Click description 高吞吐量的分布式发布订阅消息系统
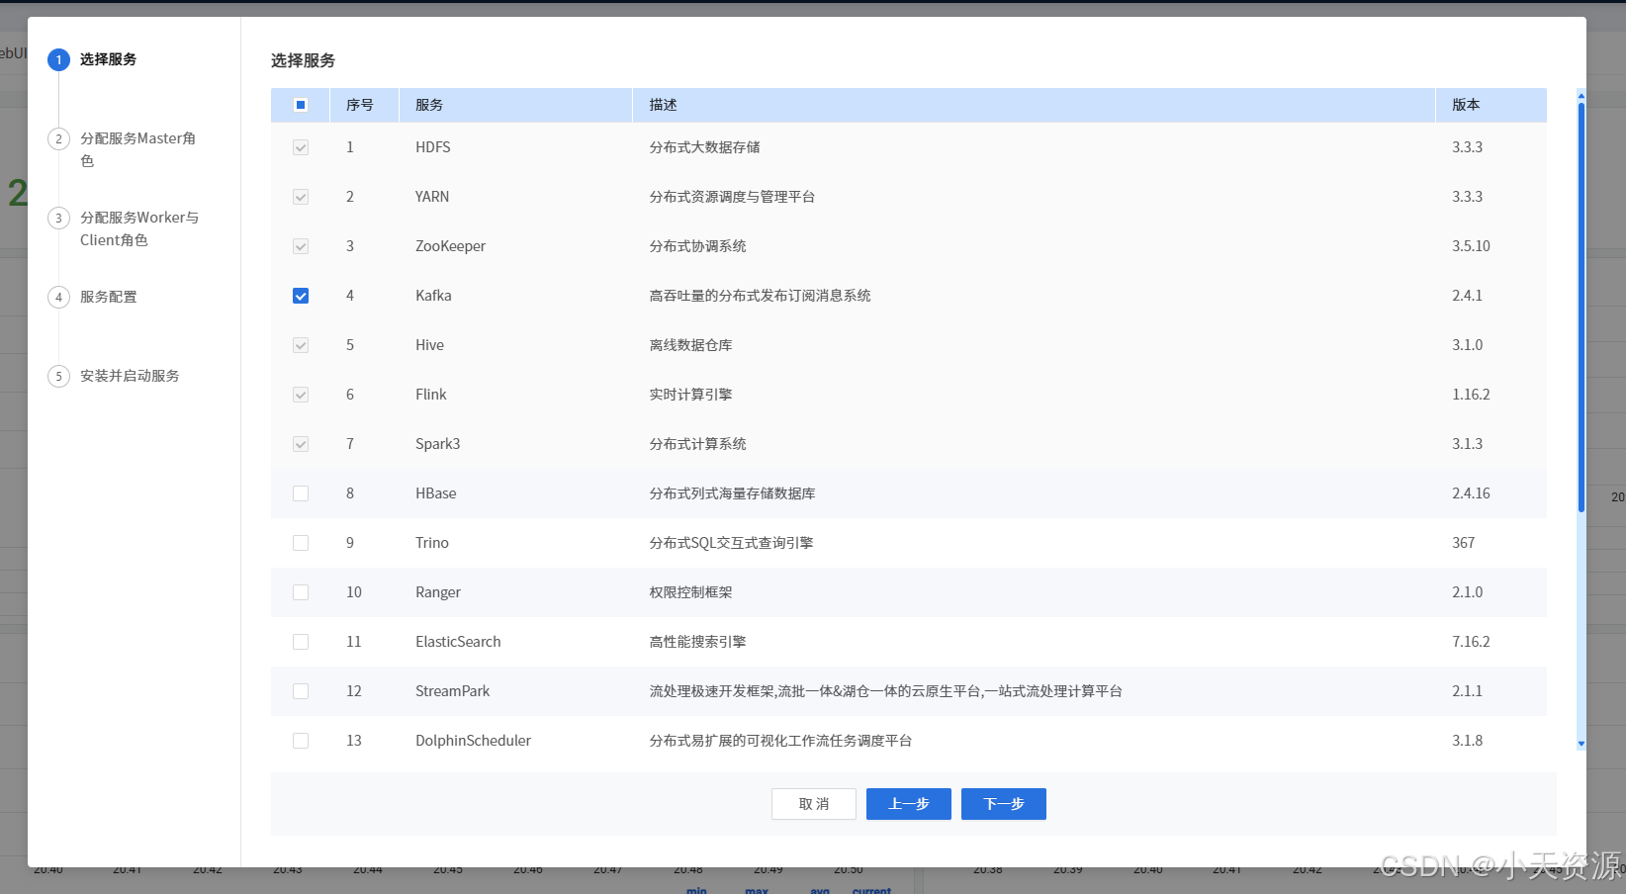Image resolution: width=1626 pixels, height=894 pixels. coord(760,296)
